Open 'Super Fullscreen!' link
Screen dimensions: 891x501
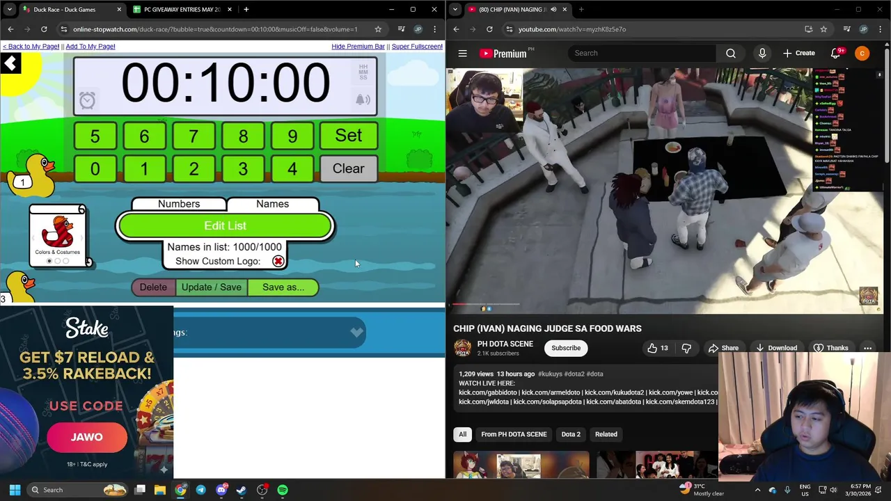[x=417, y=47]
